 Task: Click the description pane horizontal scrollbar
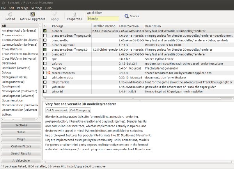[x=138, y=162]
